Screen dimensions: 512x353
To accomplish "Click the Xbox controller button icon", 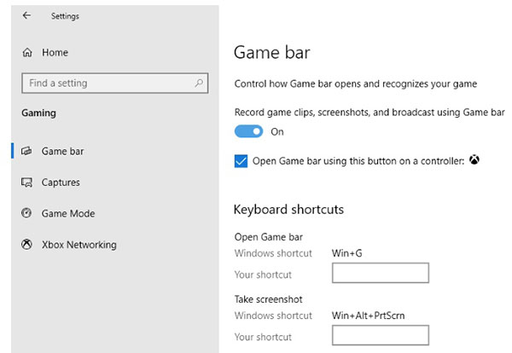I will click(x=474, y=159).
